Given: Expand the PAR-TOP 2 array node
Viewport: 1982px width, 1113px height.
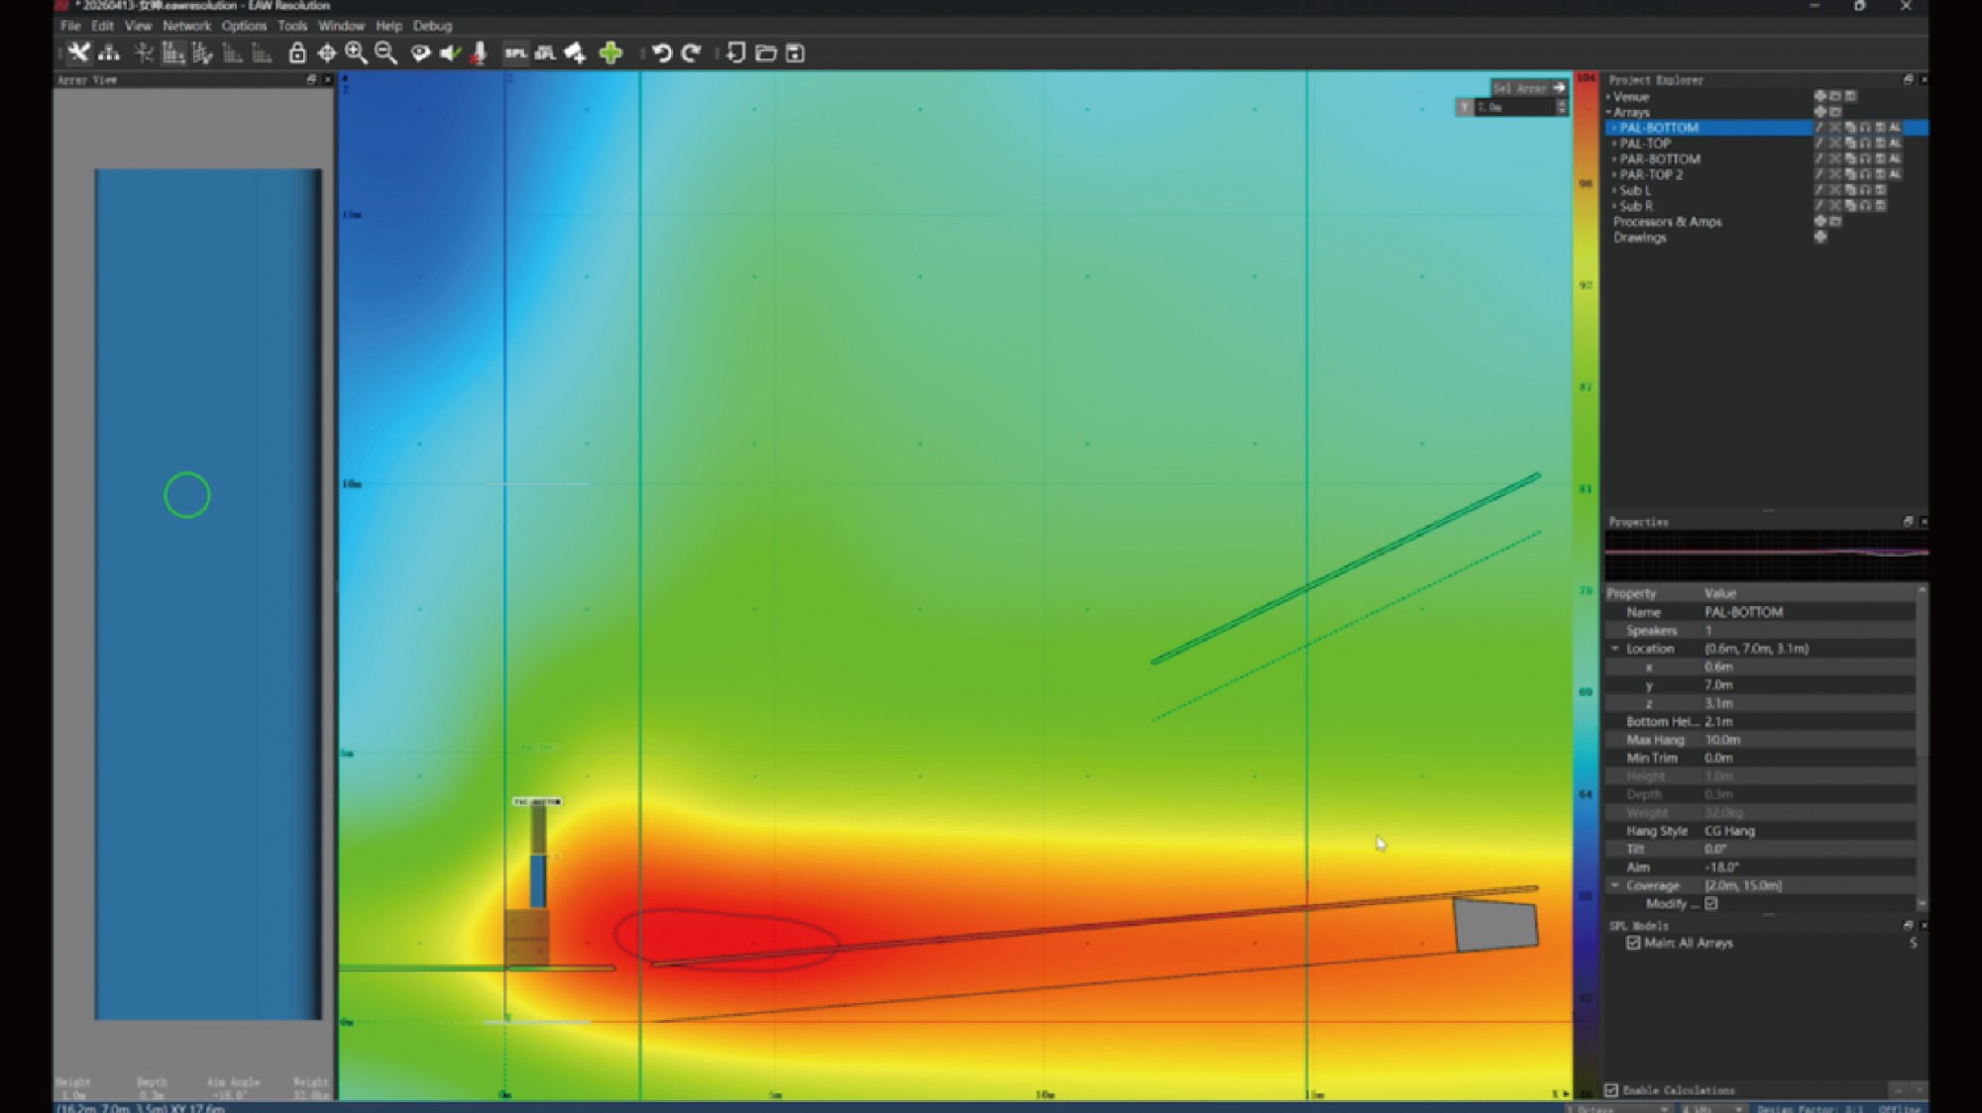Looking at the screenshot, I should [1614, 175].
